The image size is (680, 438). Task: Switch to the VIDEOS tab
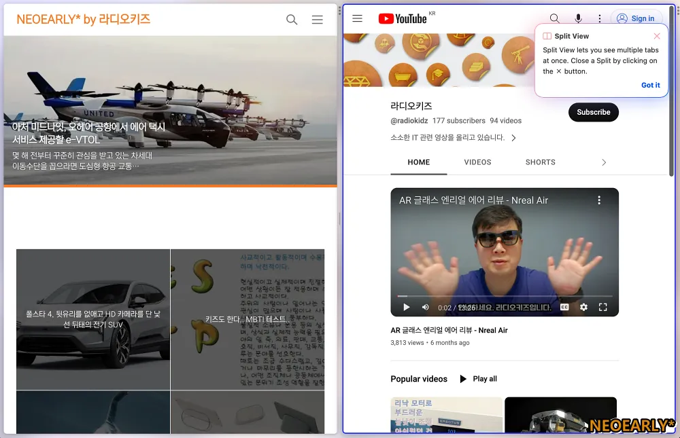tap(477, 162)
